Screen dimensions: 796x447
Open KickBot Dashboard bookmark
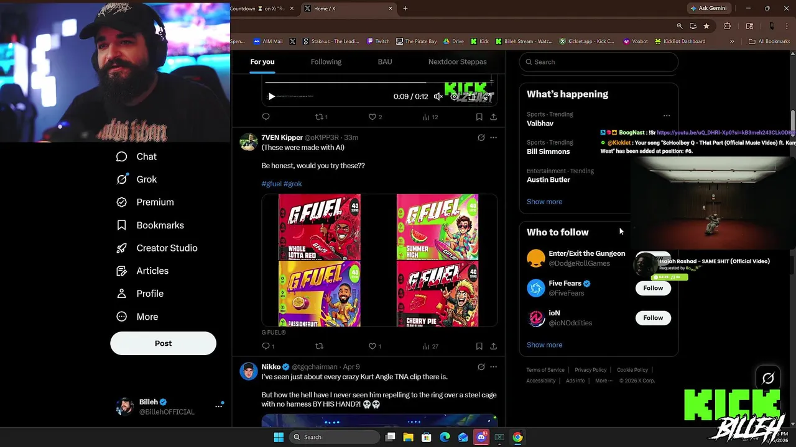pyautogui.click(x=680, y=42)
